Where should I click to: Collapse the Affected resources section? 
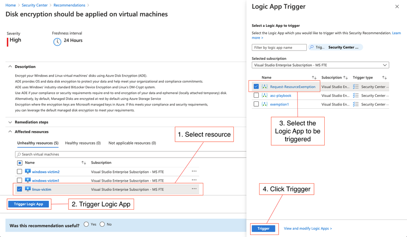(10, 132)
